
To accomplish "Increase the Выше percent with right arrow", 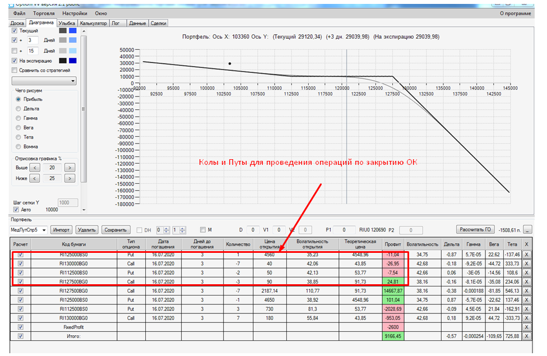I will tap(69, 168).
